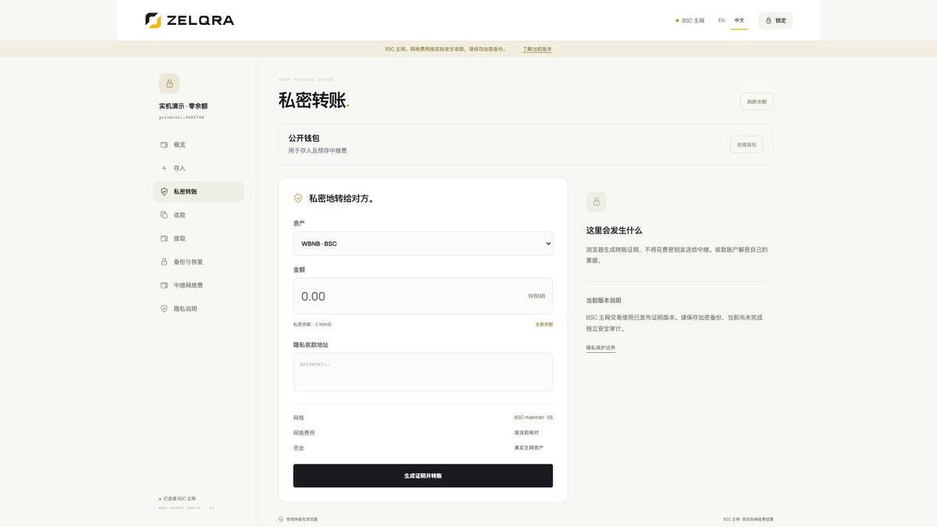937x527 pixels.
Task: Click the BSC mainnet · 56 value
Action: point(533,418)
